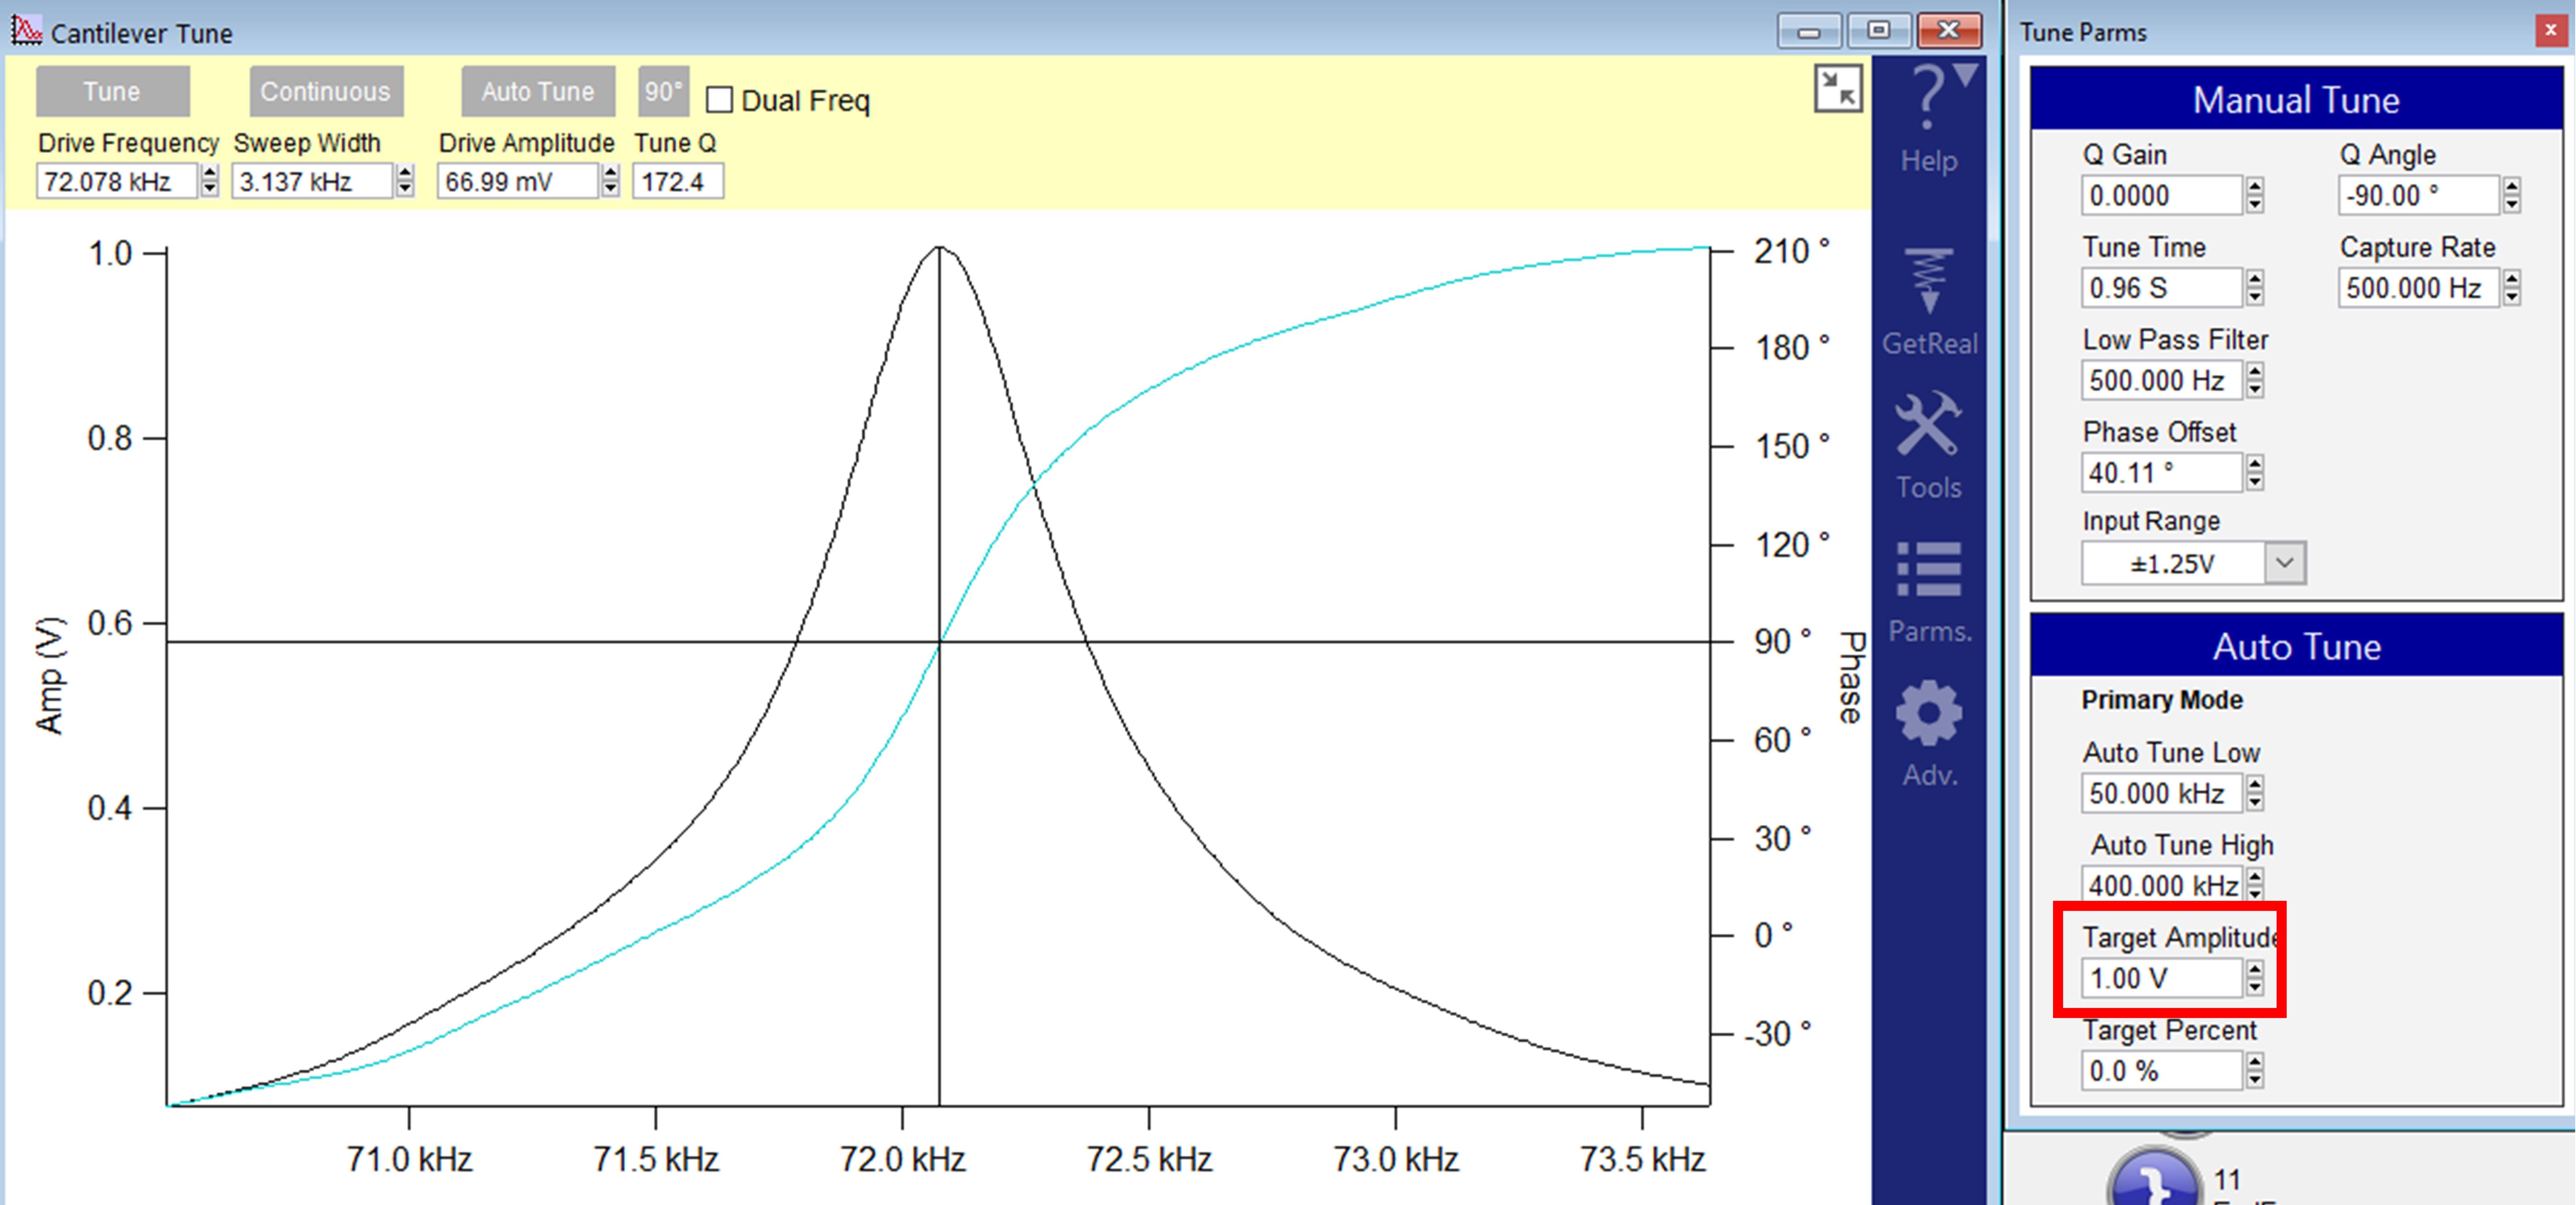Adjust the Auto Tune Low stepper arrows

click(x=2254, y=793)
